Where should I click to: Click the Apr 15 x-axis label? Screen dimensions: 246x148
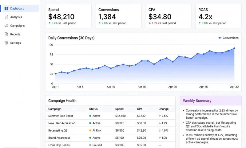(x=142, y=87)
